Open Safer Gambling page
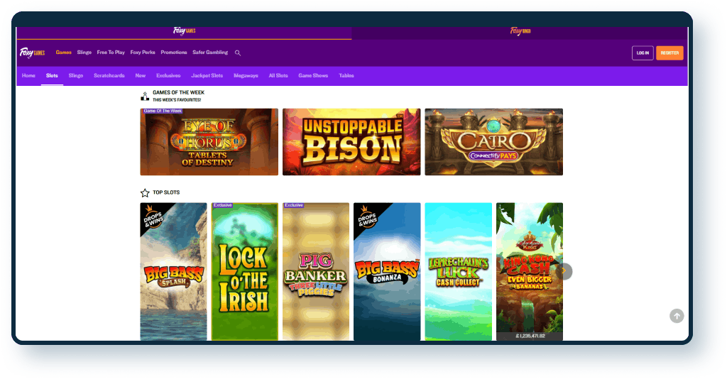This screenshot has width=727, height=379. pos(210,53)
